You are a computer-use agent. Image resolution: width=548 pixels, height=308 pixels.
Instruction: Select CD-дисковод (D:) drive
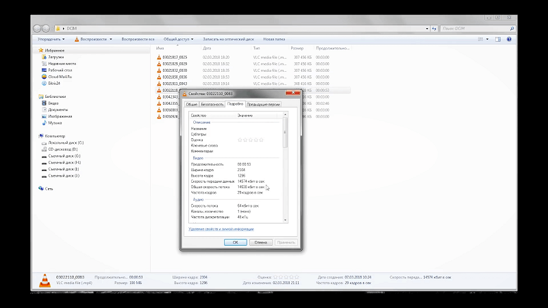click(x=44, y=149)
